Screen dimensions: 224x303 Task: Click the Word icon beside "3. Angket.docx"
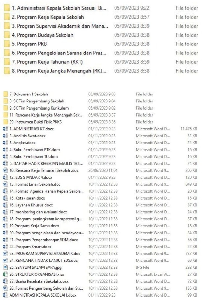[x=6, y=143]
